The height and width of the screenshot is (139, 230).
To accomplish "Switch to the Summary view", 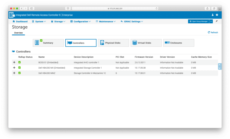I will (48, 43).
